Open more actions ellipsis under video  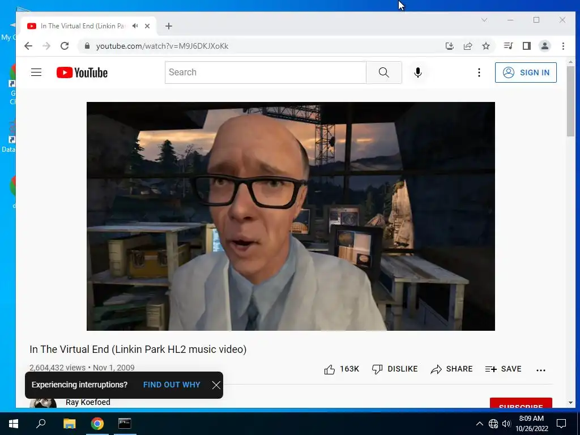pyautogui.click(x=541, y=370)
